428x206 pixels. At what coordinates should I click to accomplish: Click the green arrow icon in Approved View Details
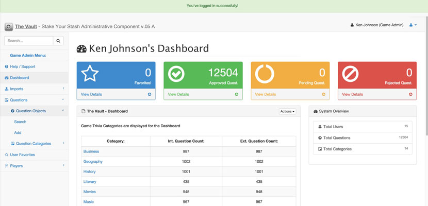coord(236,94)
